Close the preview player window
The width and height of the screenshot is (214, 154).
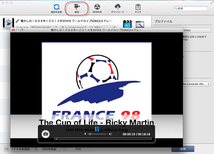click(13, 30)
